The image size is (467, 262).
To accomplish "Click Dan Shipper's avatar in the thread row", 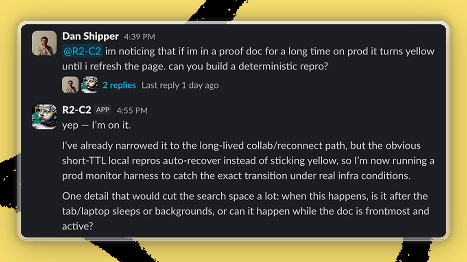I will pyautogui.click(x=70, y=85).
